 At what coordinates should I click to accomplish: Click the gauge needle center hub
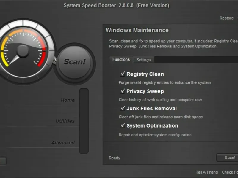tap(23, 51)
